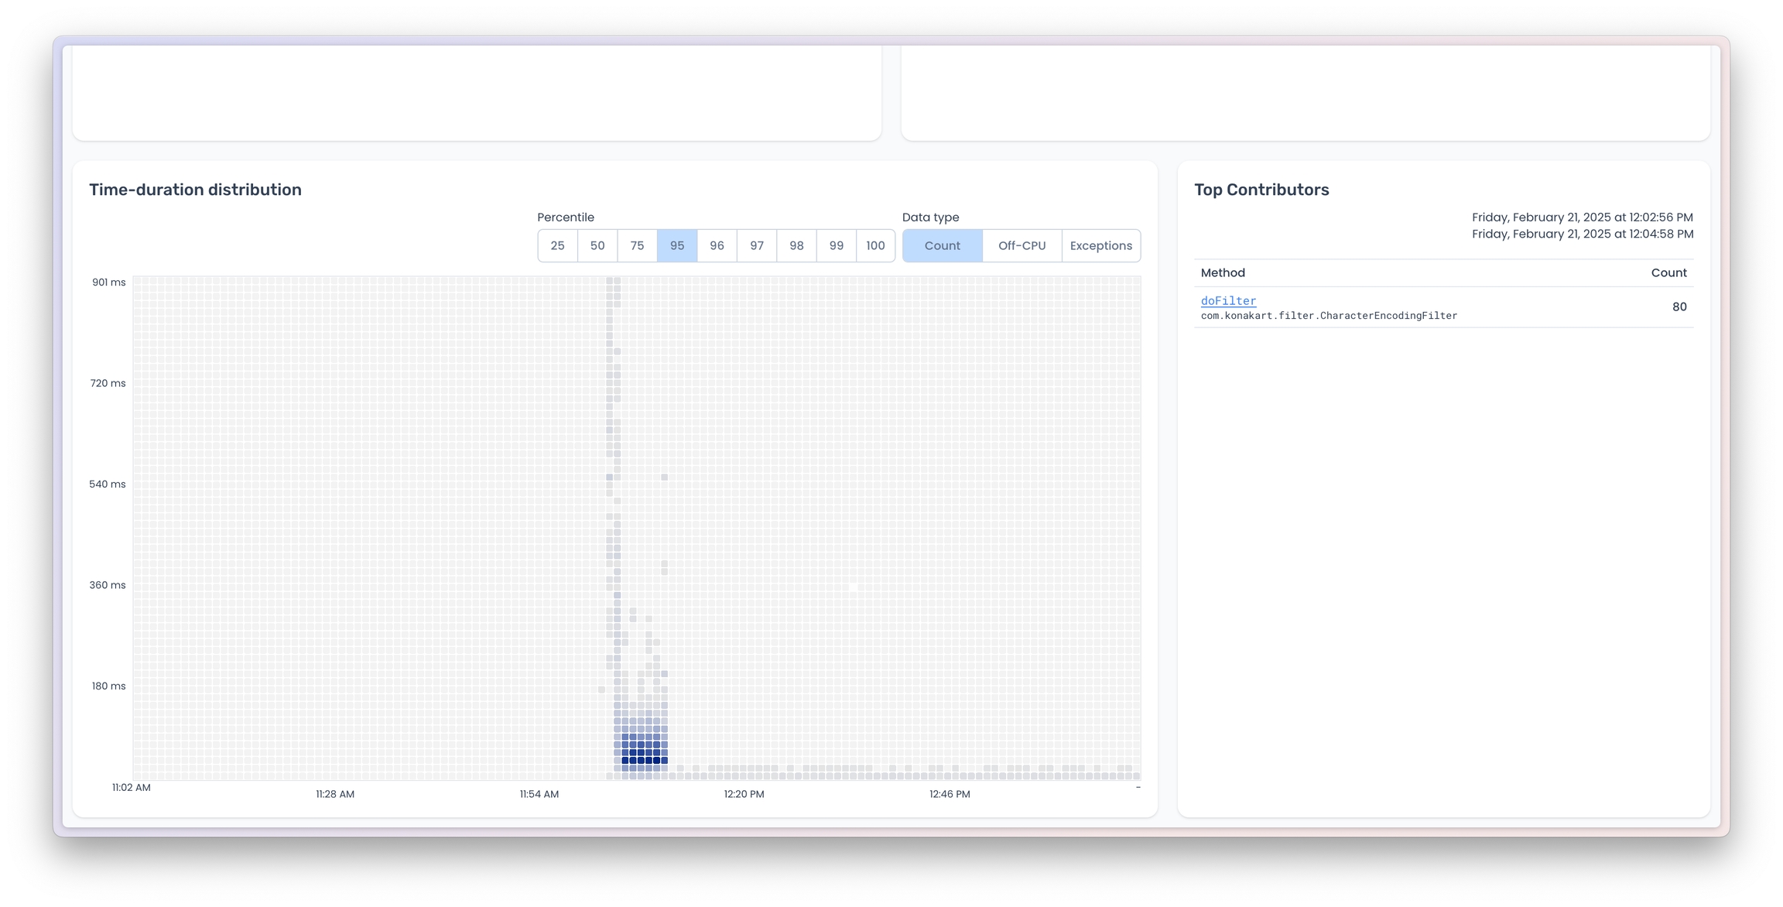Choose the 100 percentile button
Image resolution: width=1783 pixels, height=907 pixels.
coord(875,245)
